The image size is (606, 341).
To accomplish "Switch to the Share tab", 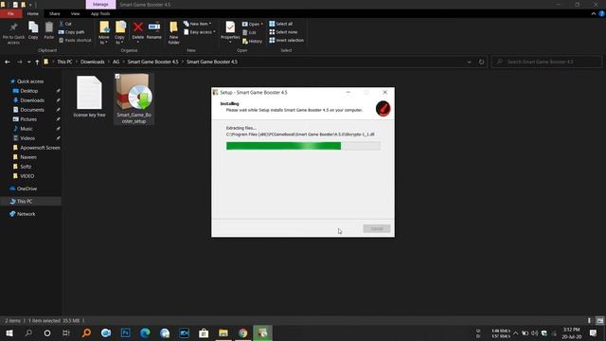I will 55,13.
